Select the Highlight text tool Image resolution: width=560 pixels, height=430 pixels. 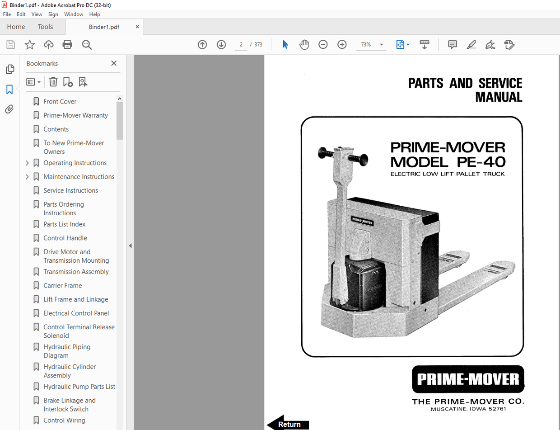coord(471,44)
